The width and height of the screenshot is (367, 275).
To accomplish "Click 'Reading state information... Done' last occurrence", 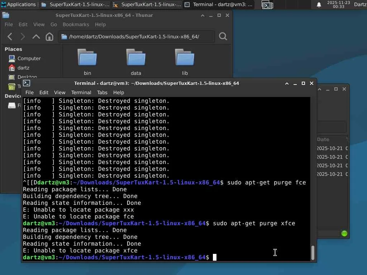I will 82,243.
